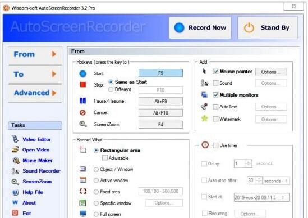
Task: Select Object / Window radio button
Action: 96,169
